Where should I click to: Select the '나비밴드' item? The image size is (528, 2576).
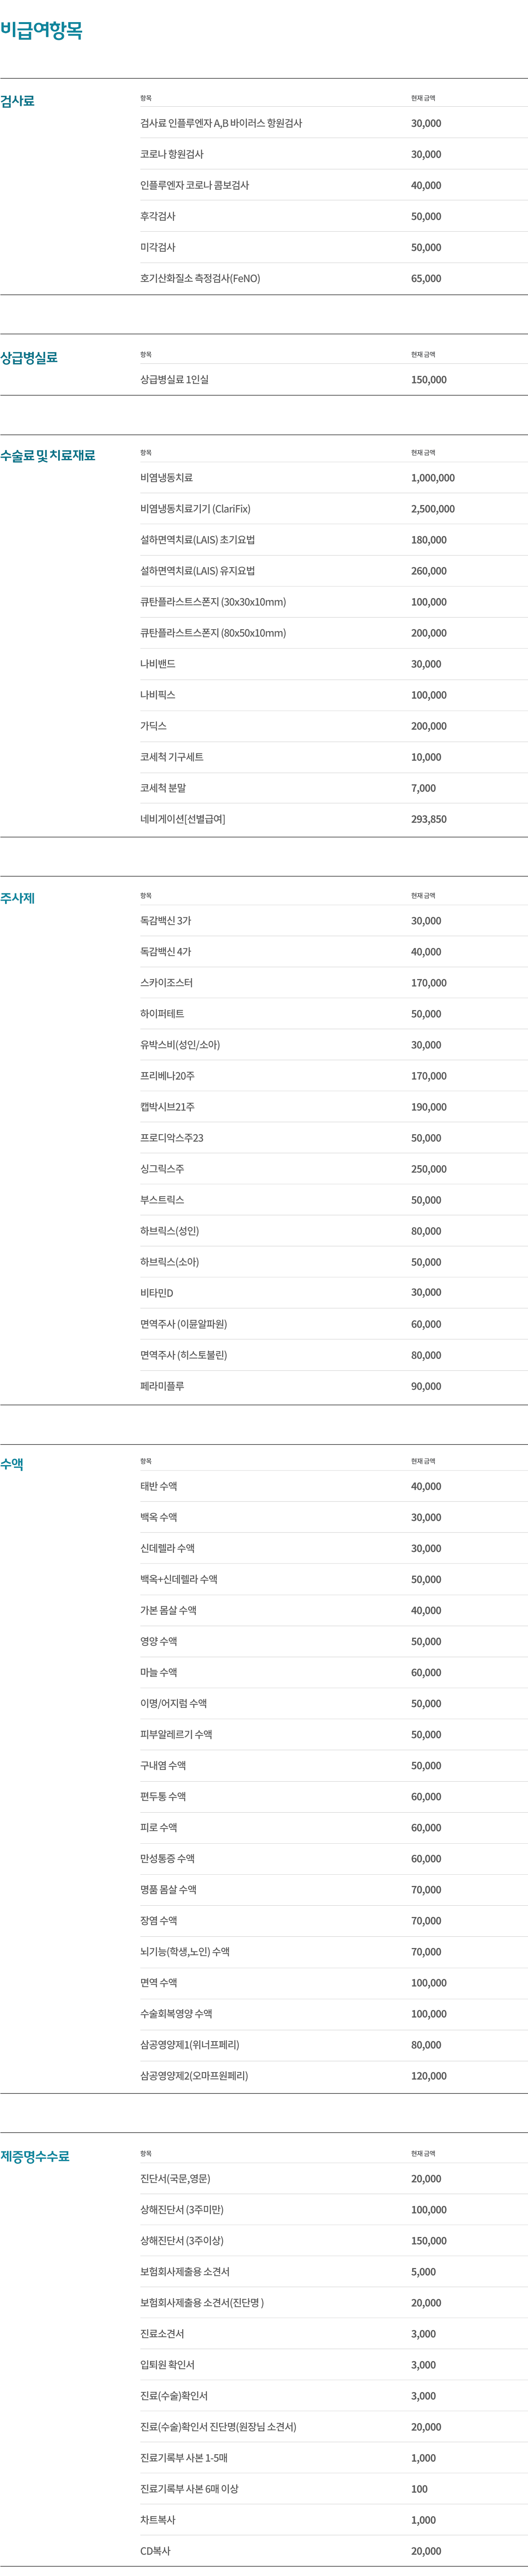(158, 664)
